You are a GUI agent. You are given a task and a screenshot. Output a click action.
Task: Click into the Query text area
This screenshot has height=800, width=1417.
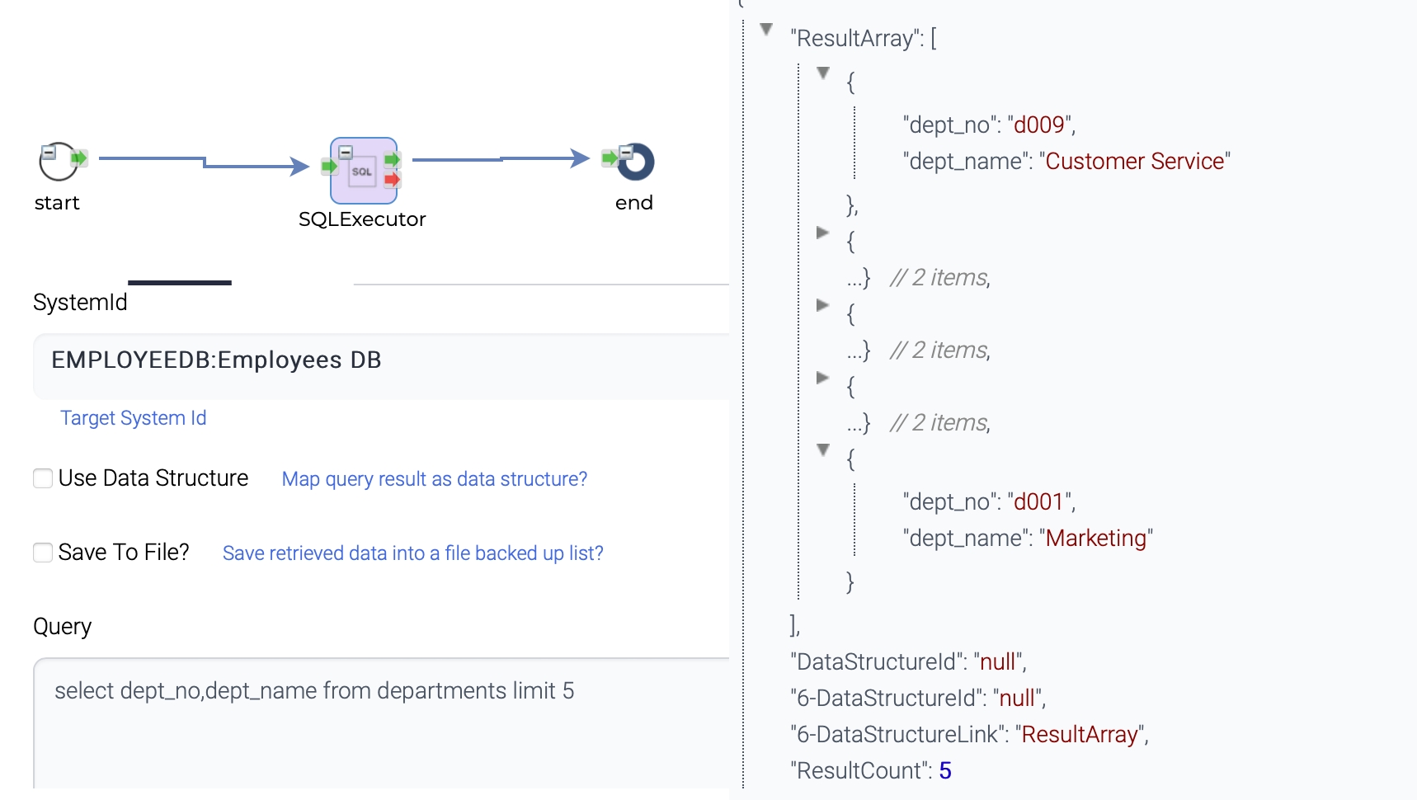[x=379, y=726]
